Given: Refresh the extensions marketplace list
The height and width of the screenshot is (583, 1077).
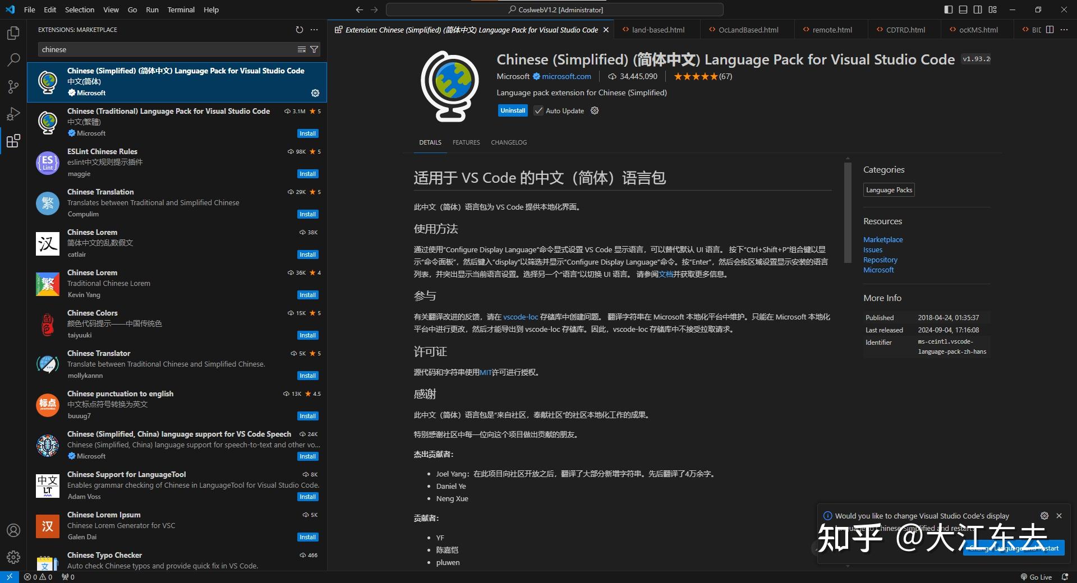Looking at the screenshot, I should tap(300, 30).
